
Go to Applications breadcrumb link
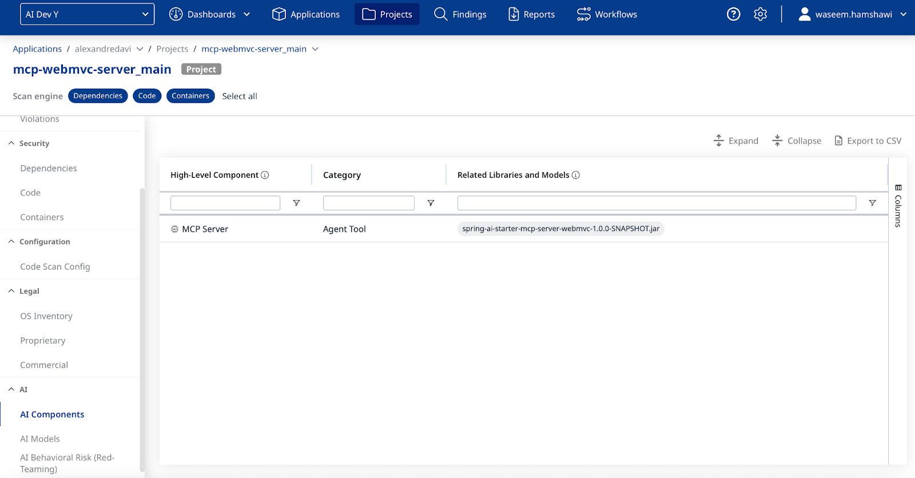pos(37,49)
